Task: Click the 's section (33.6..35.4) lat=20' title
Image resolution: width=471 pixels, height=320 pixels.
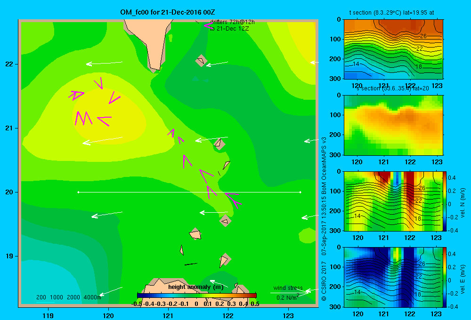Action: click(x=393, y=88)
